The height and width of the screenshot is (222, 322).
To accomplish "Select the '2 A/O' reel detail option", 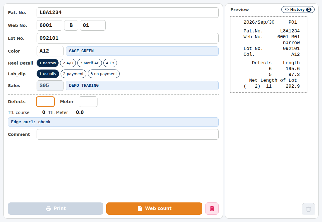I will (68, 63).
